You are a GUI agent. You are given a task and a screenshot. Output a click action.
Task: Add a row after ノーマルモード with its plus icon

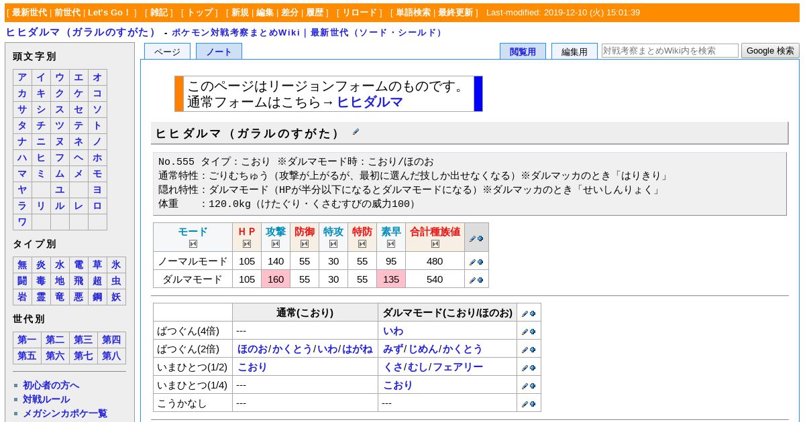click(x=480, y=262)
